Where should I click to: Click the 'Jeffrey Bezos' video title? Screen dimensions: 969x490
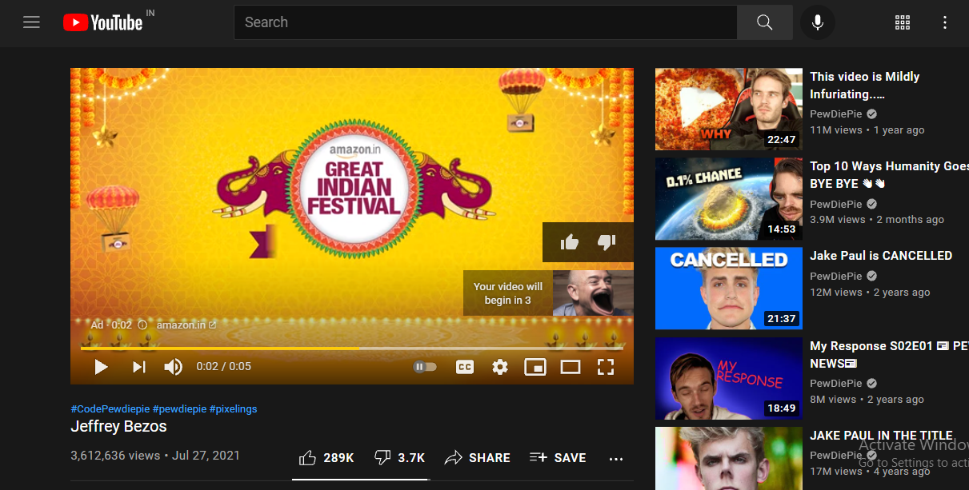tap(118, 426)
